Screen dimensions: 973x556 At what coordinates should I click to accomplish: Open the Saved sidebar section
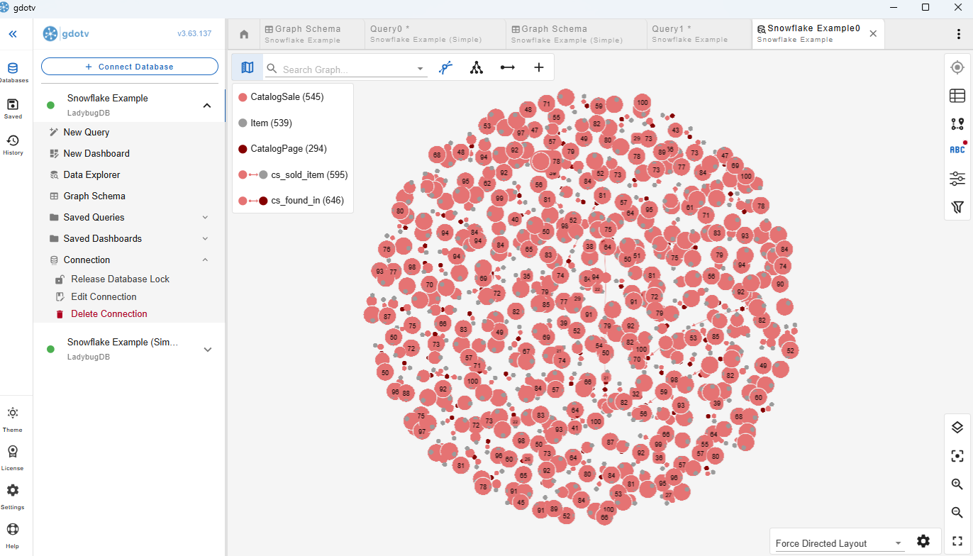coord(13,109)
